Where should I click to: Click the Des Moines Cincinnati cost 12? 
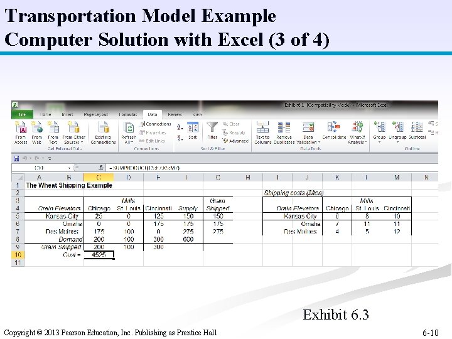(x=397, y=232)
